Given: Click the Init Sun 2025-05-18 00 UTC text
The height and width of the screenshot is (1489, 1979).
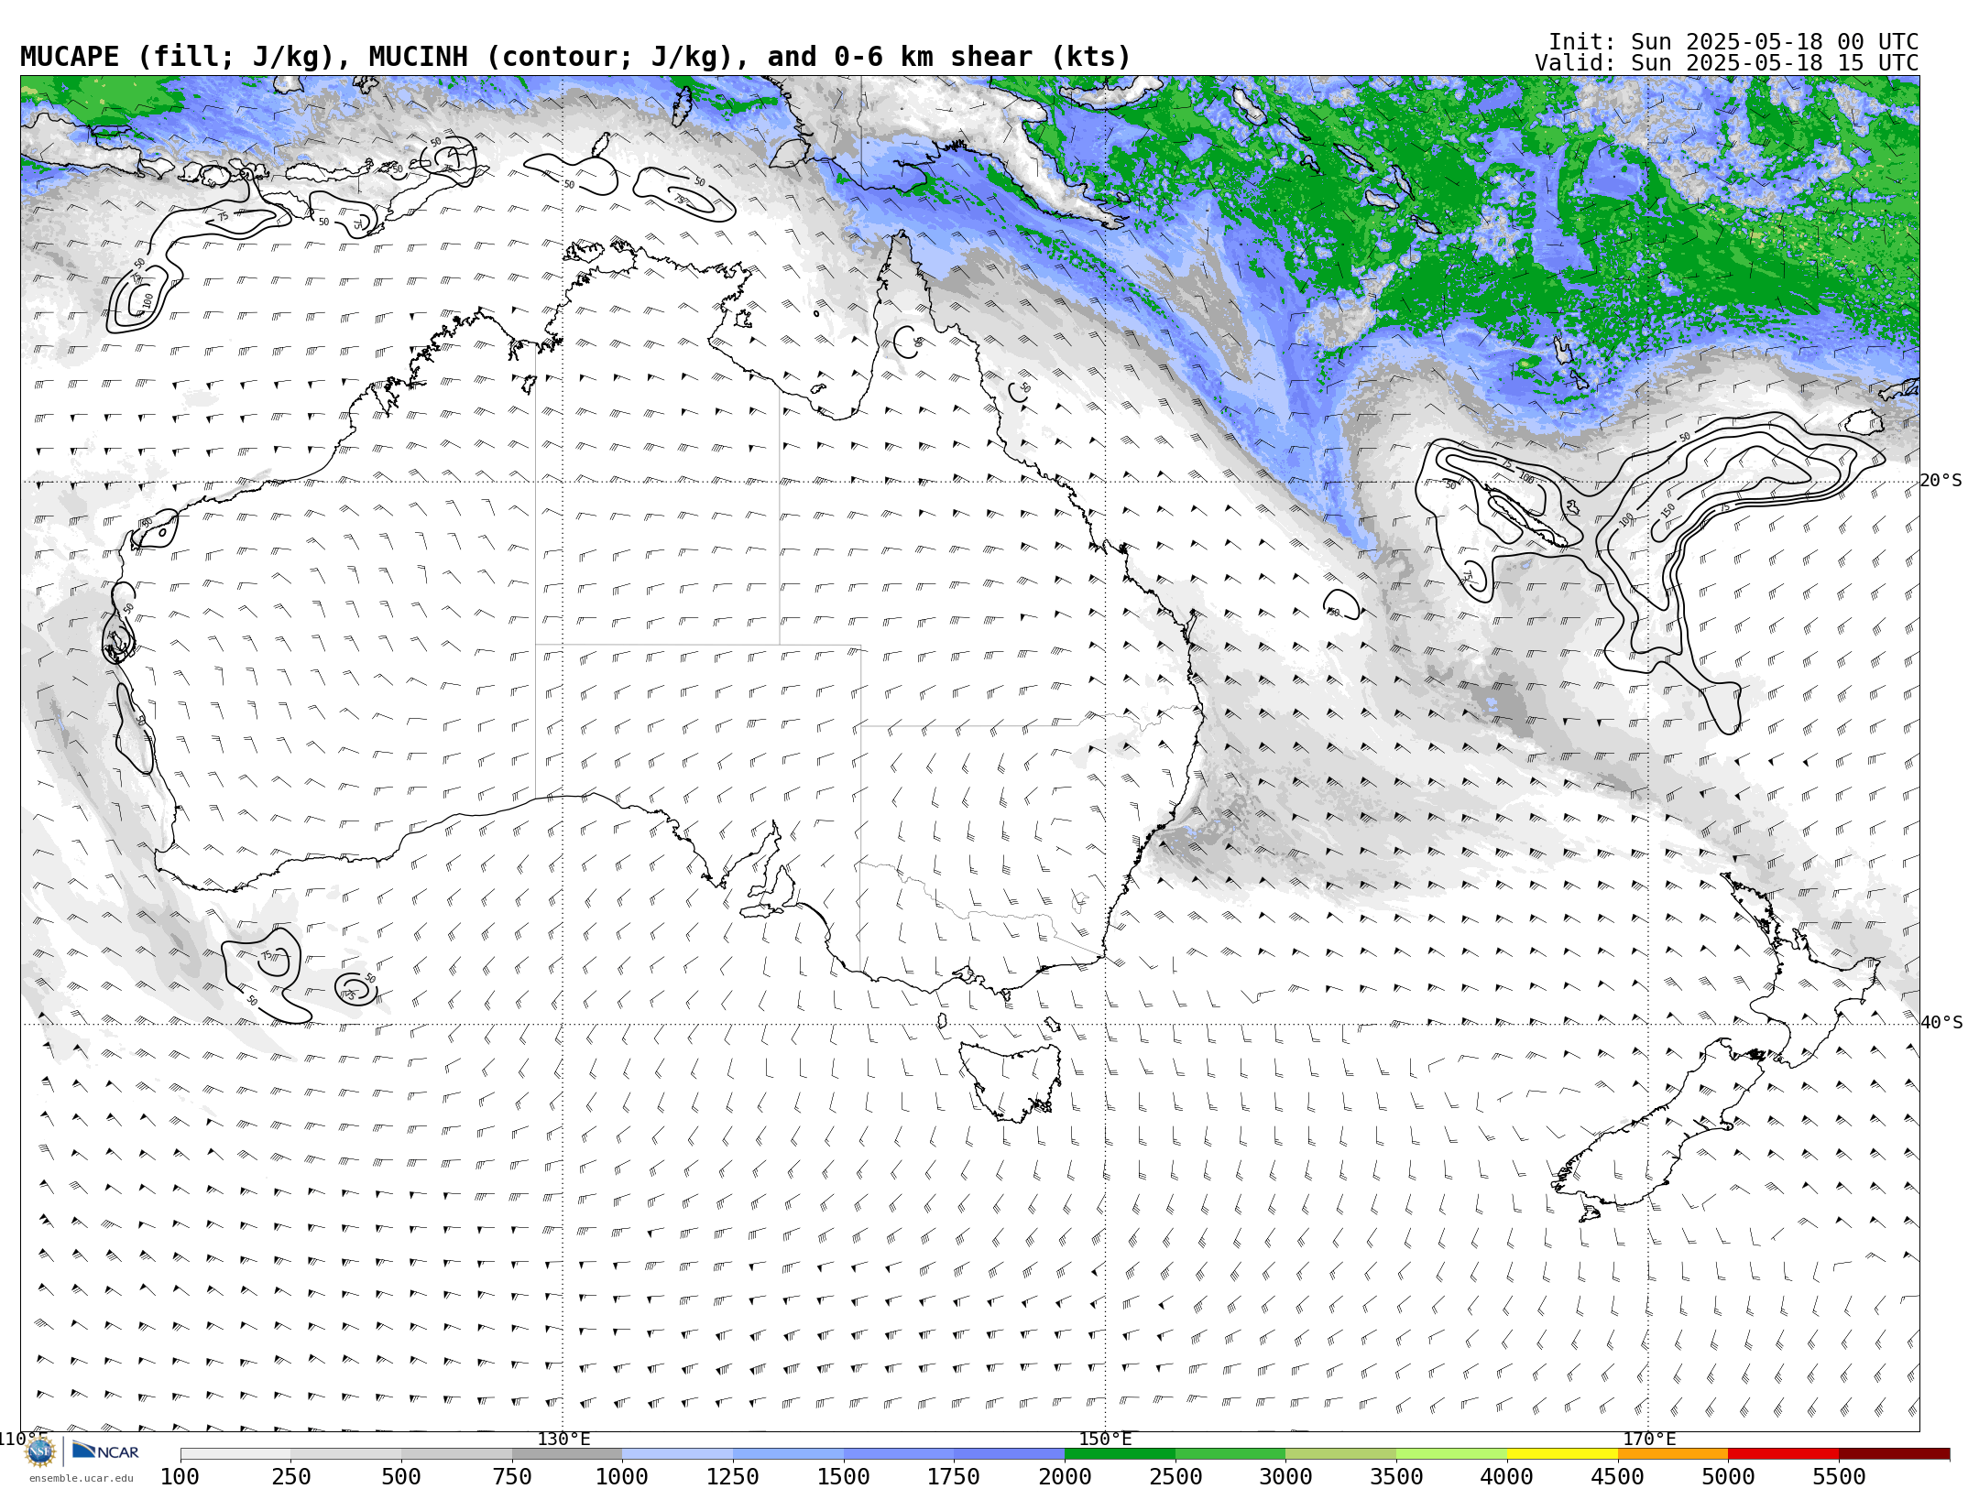Looking at the screenshot, I should [1733, 42].
